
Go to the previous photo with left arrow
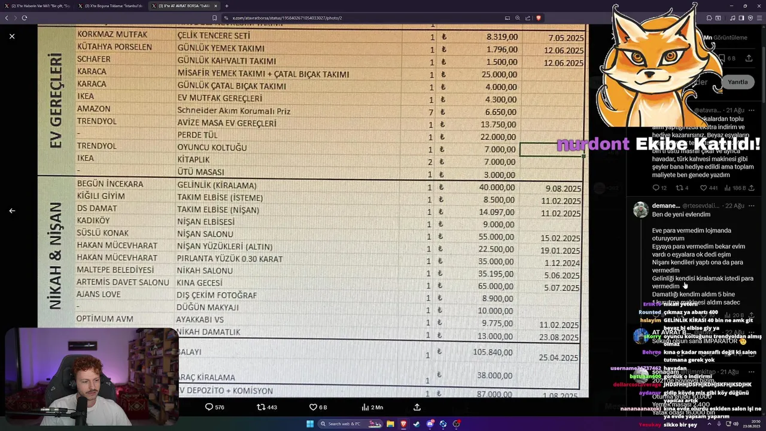click(12, 211)
